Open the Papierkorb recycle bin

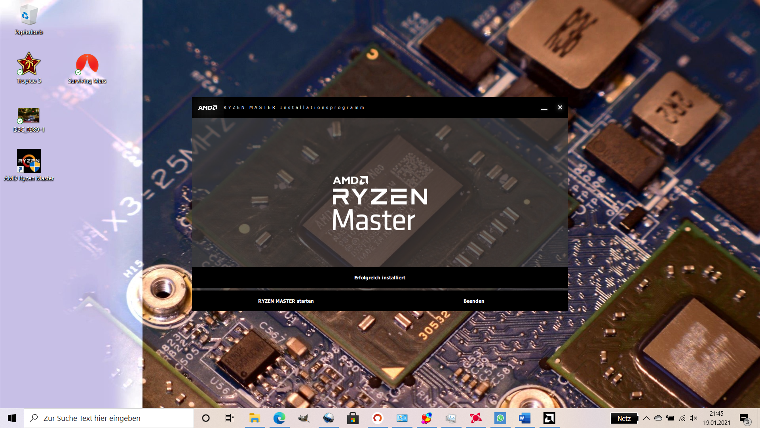coord(28,16)
